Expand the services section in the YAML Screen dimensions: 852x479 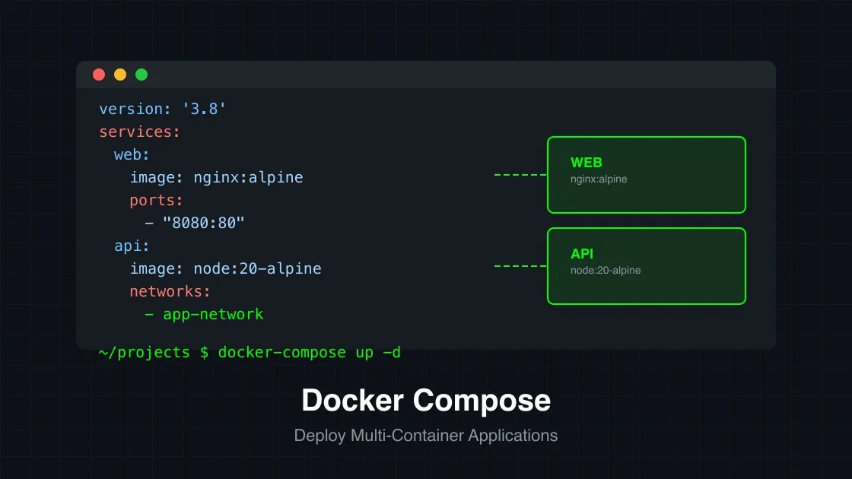point(140,132)
